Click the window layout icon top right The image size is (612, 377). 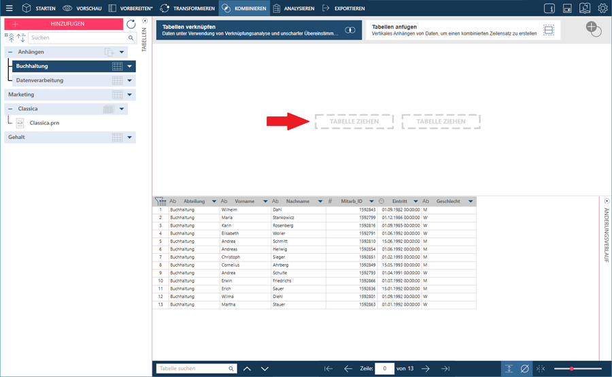click(567, 8)
